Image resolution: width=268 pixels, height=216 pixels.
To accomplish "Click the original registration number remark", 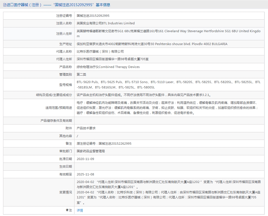I will [x=104, y=144].
